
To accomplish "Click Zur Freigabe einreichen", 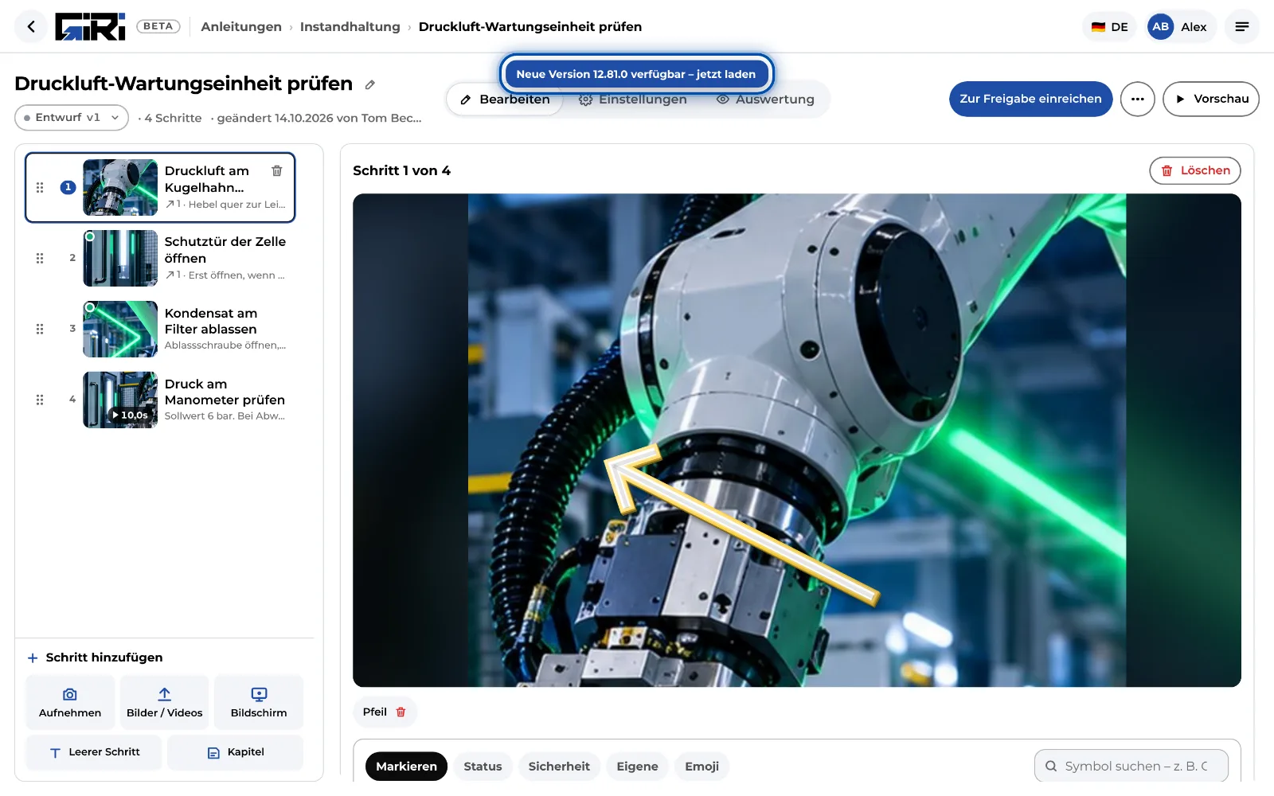I will pos(1030,99).
